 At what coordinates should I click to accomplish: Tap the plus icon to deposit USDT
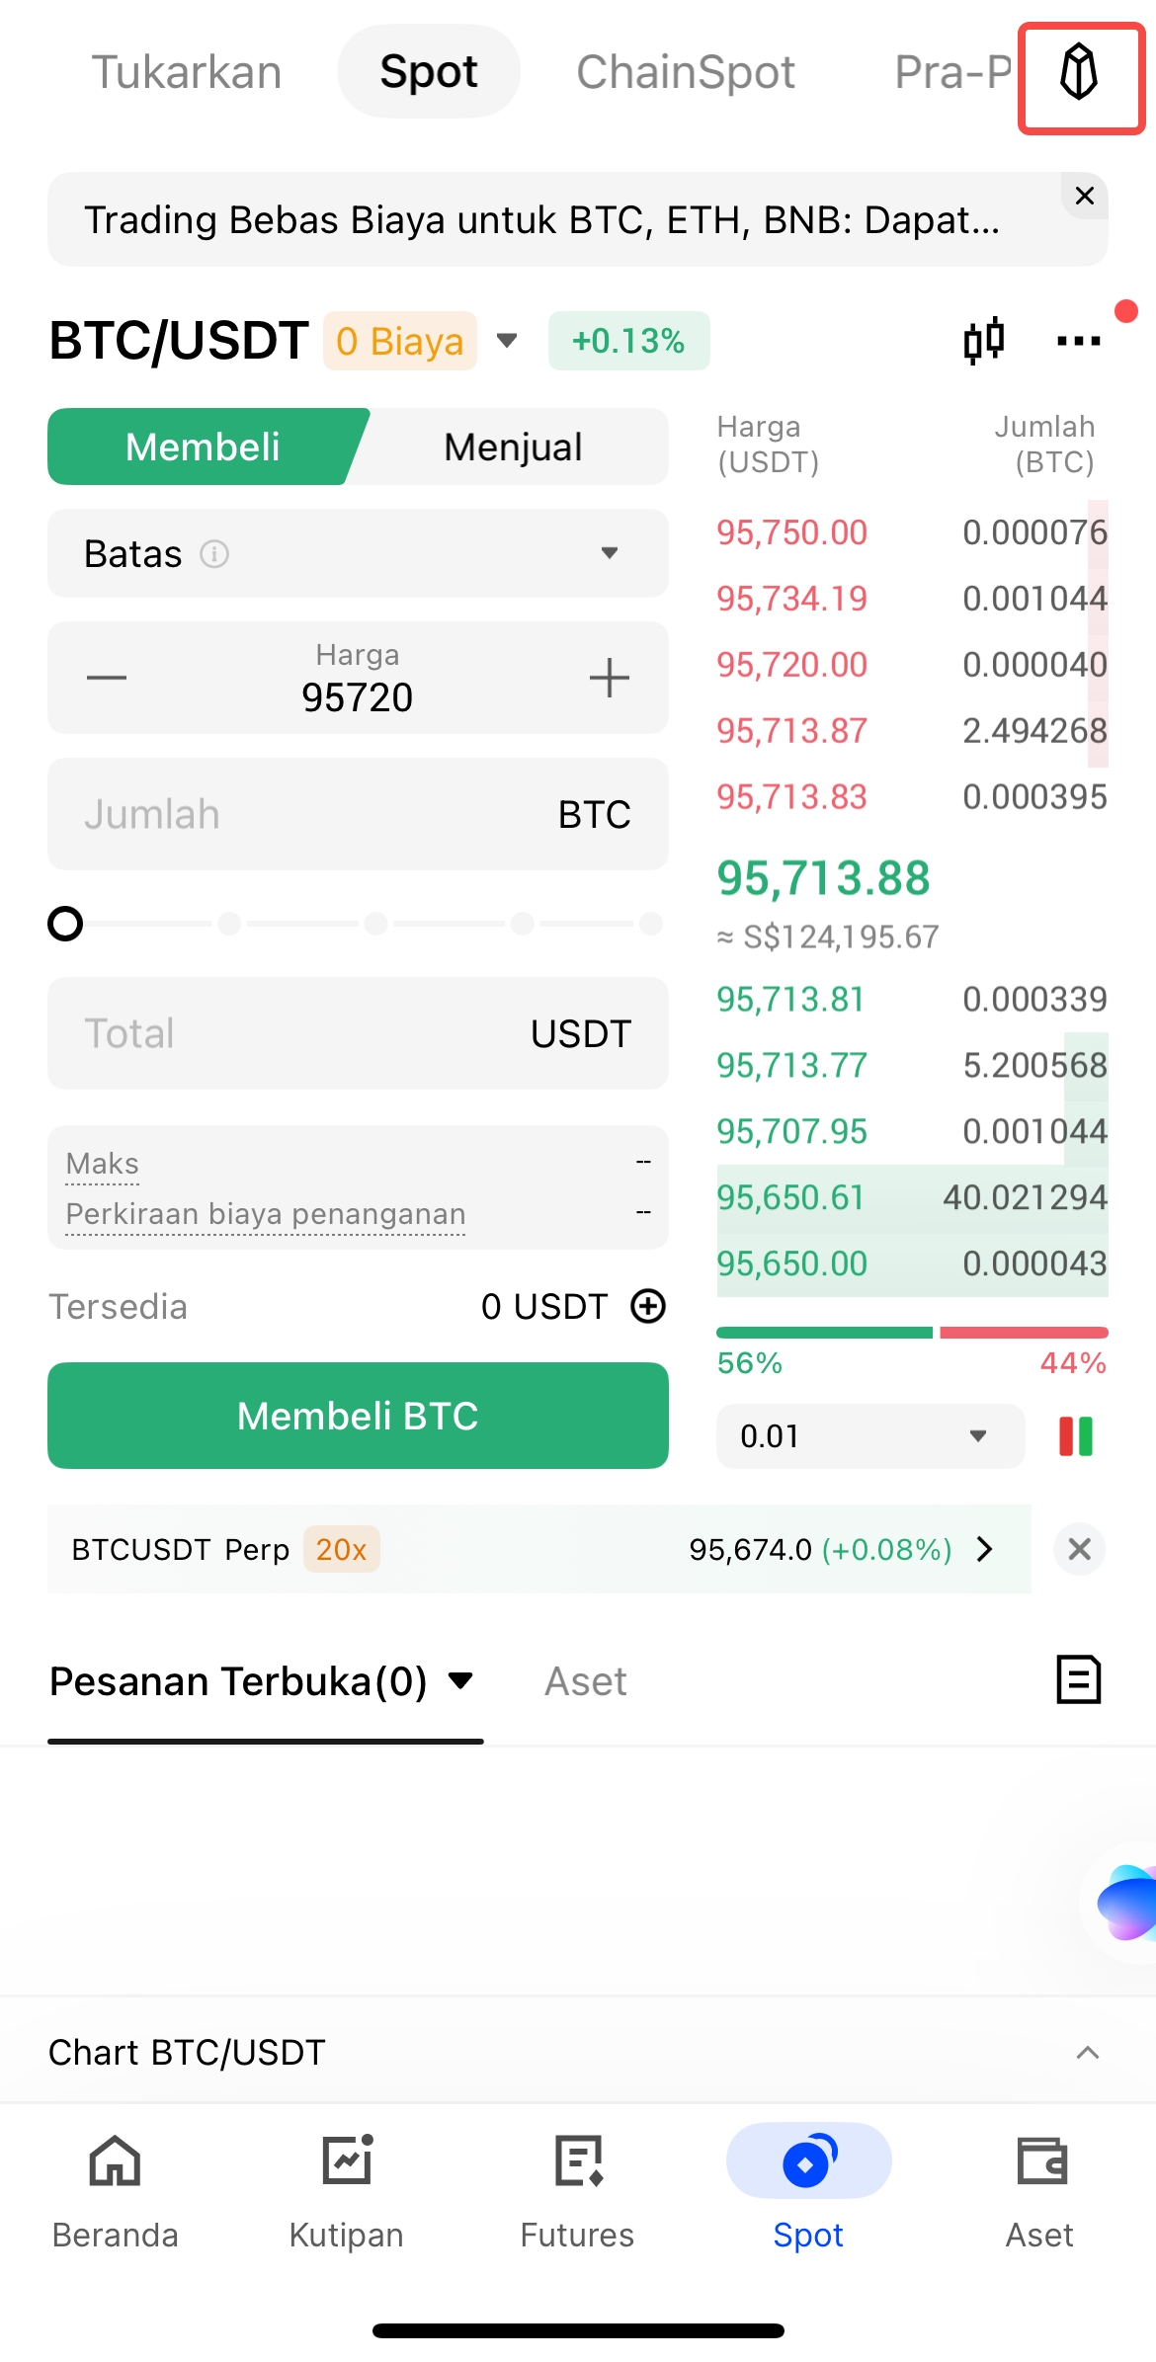[x=648, y=1306]
